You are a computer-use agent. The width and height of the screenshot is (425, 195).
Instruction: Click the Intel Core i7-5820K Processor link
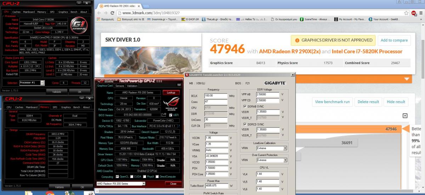(367, 51)
